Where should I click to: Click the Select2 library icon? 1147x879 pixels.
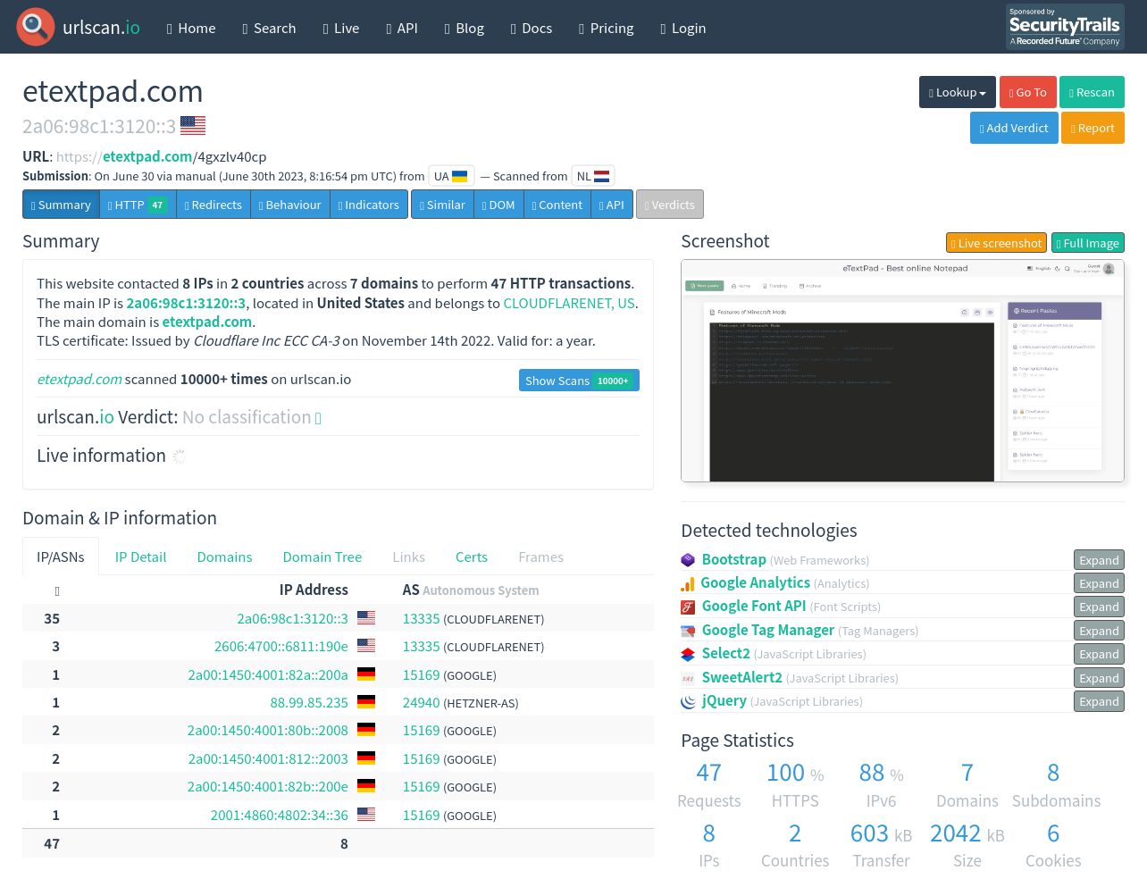688,655
